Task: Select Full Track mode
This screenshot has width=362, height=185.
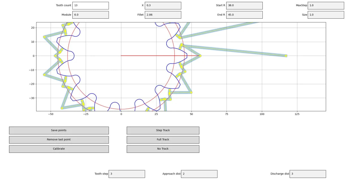Action: (x=163, y=140)
